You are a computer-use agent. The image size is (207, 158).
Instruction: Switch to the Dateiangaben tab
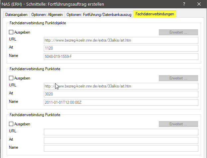pyautogui.click(x=16, y=15)
